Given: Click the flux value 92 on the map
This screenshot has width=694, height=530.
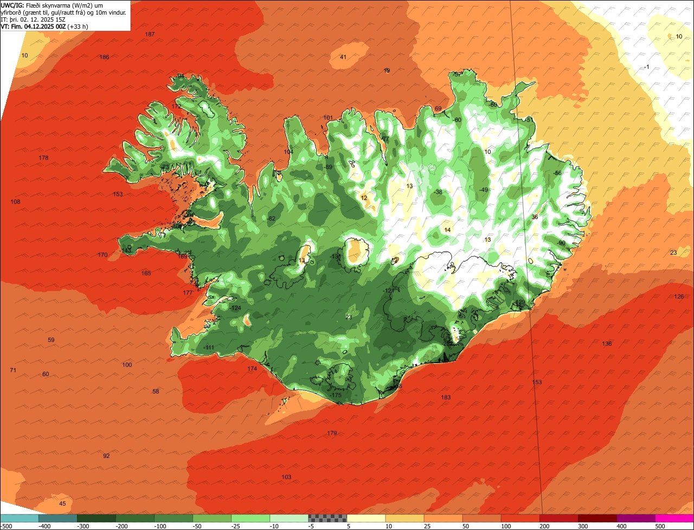Looking at the screenshot, I should click(x=106, y=456).
